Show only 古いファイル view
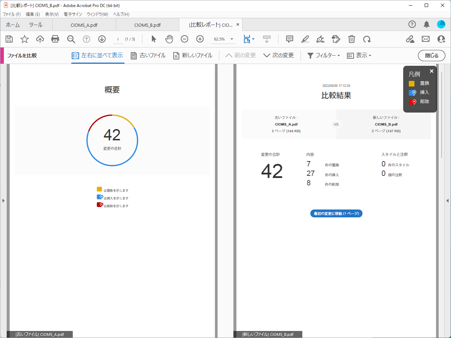 click(148, 56)
